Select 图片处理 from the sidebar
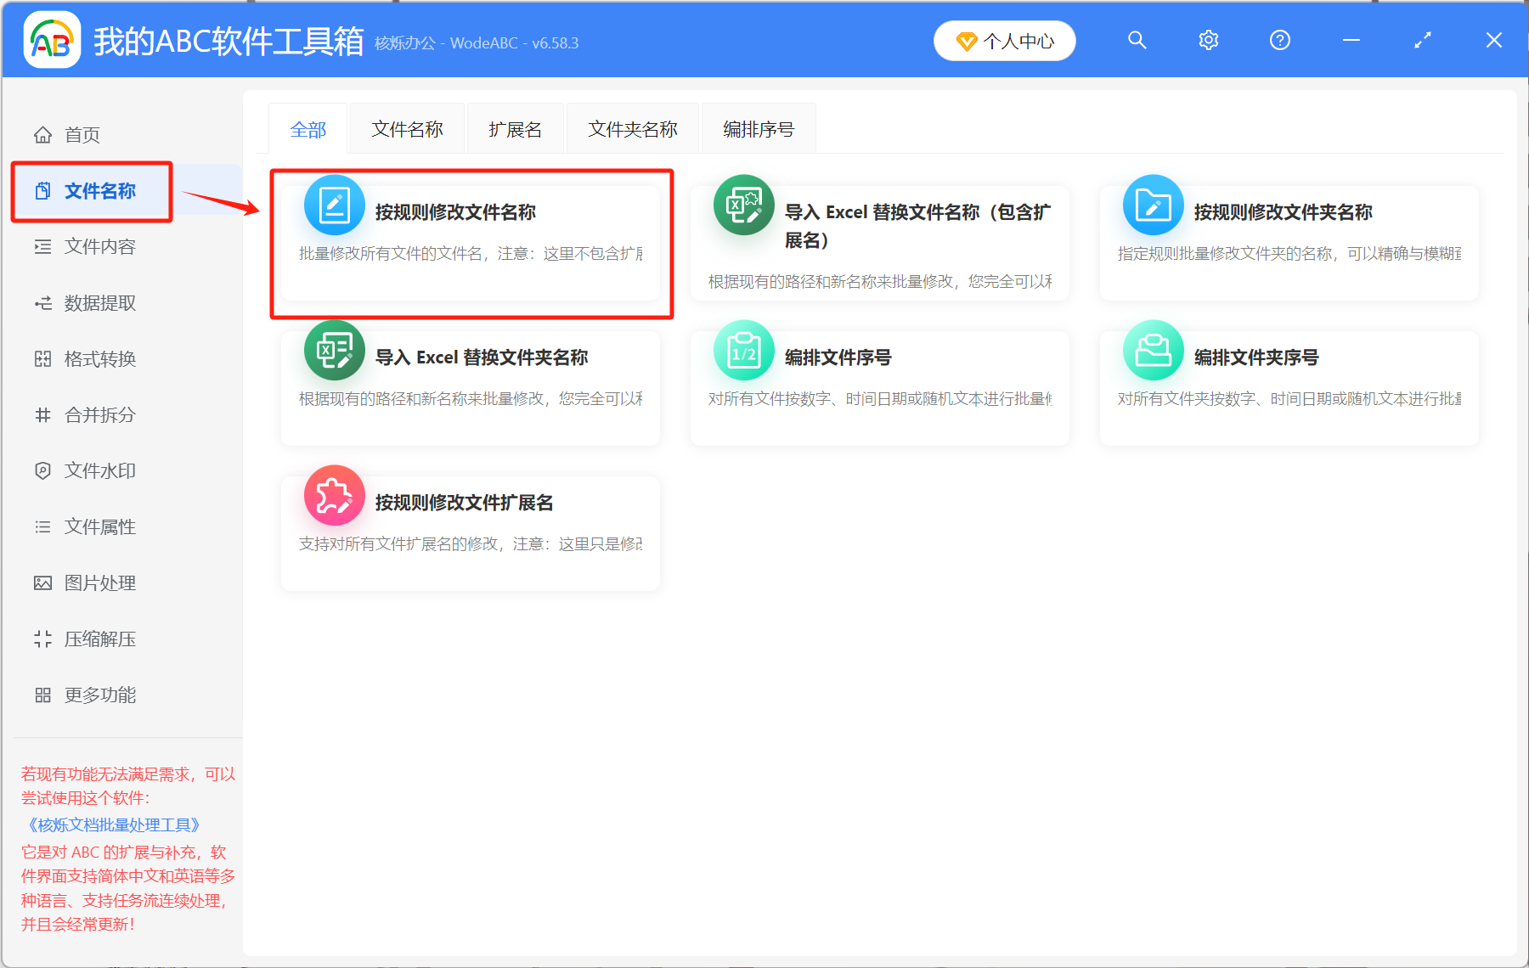 [x=100, y=582]
